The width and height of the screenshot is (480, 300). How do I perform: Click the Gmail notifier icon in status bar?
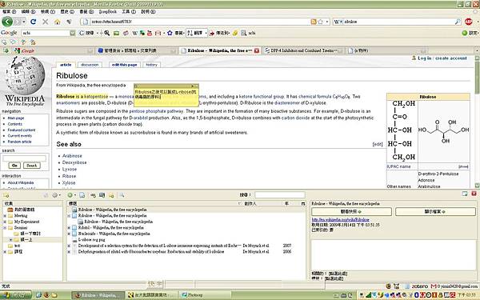point(433,286)
